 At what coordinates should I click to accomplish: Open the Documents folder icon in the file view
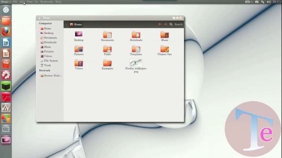pyautogui.click(x=108, y=34)
